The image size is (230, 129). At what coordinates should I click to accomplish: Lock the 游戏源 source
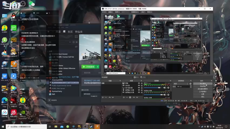[x=141, y=85]
